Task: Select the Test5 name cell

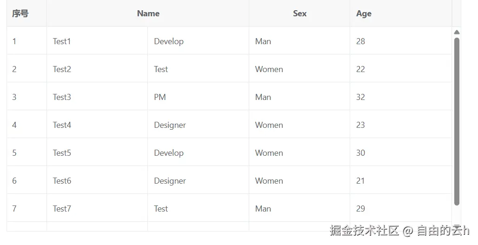Action: click(x=62, y=153)
